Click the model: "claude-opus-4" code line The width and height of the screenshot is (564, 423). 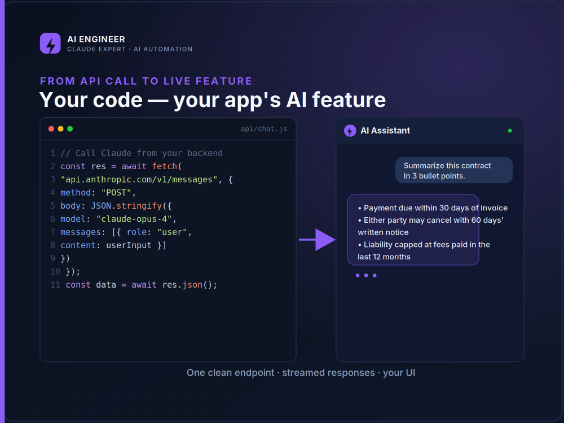click(x=118, y=219)
